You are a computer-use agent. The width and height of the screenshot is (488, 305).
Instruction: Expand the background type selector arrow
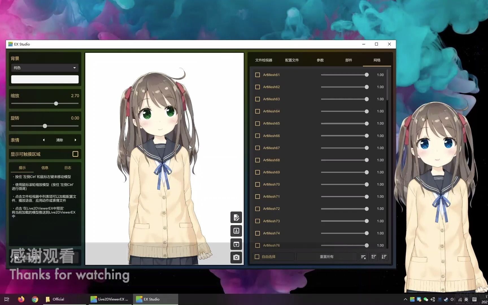[x=74, y=68]
